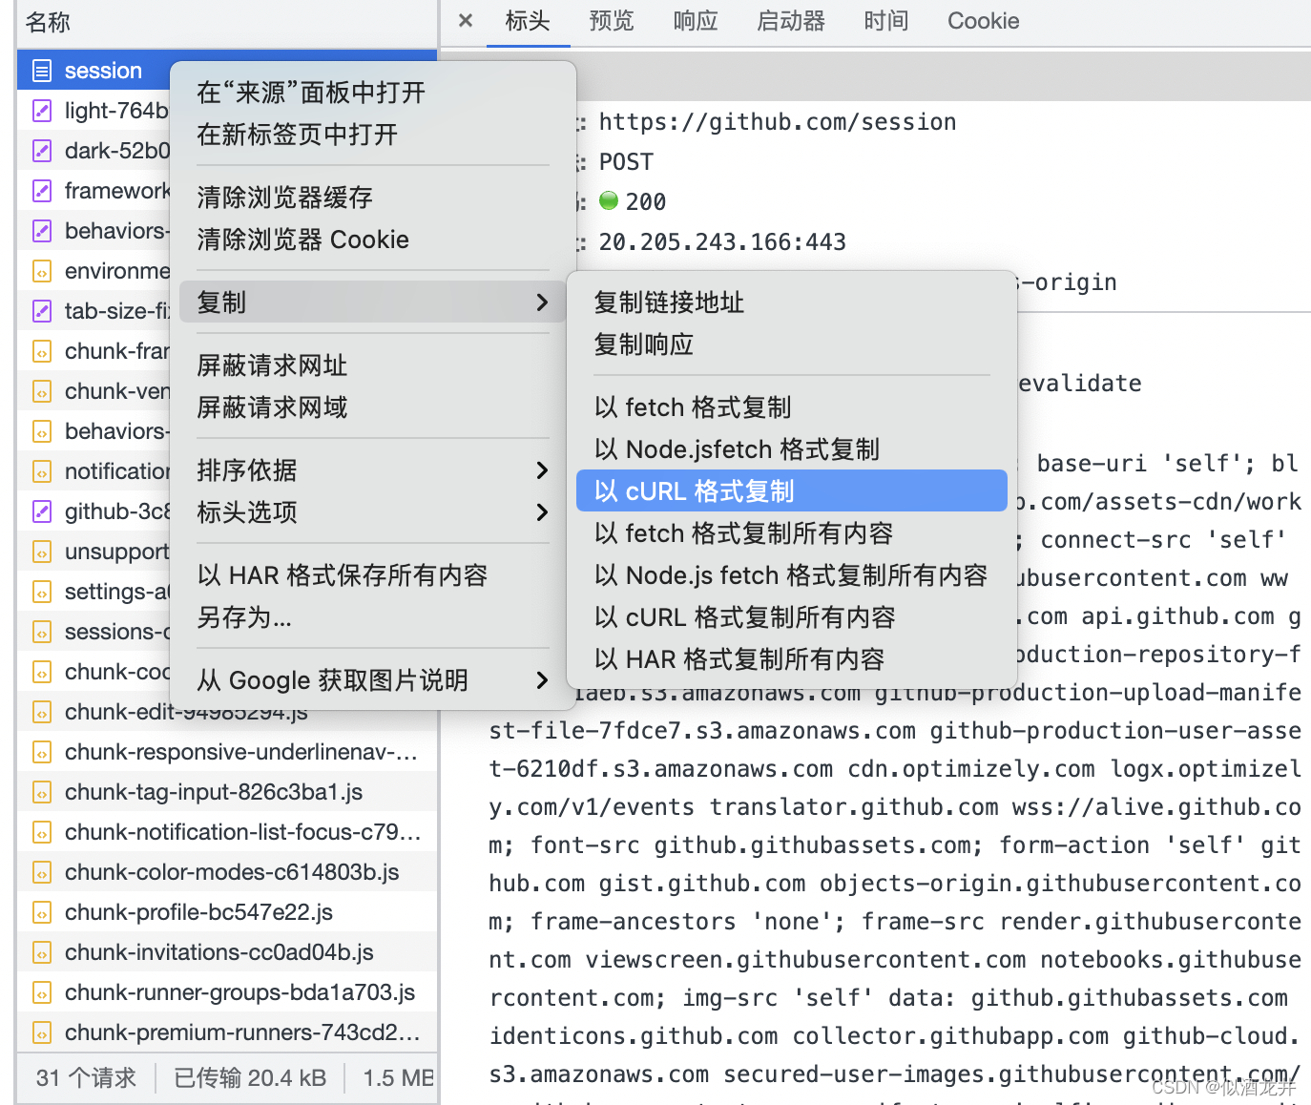Expand the 标头选项 submenu
Viewport: 1311px width, 1105px height.
373,512
